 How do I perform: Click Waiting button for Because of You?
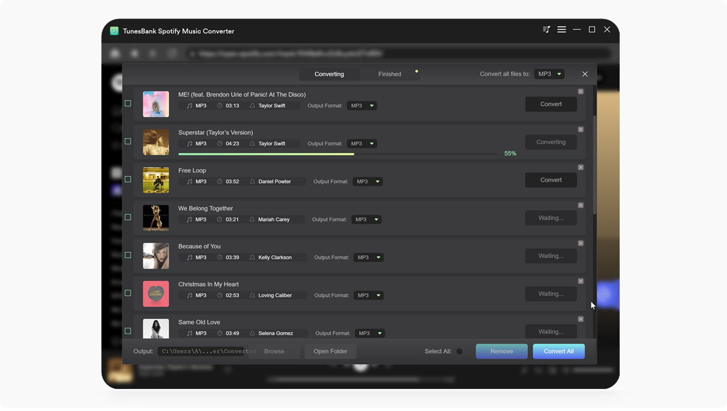click(551, 256)
